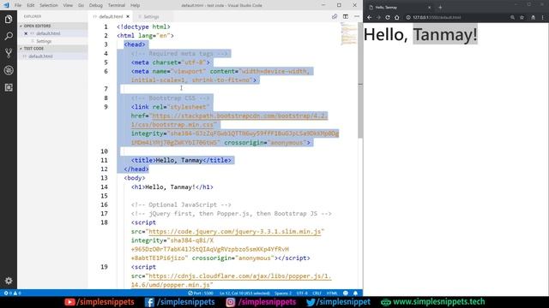Click the VS Code logo icon
This screenshot has height=308, width=549.
click(x=6, y=5)
